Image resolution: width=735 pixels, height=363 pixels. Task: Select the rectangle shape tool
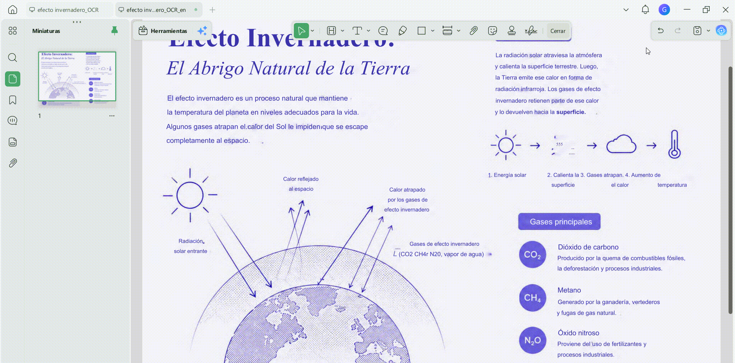pyautogui.click(x=422, y=31)
